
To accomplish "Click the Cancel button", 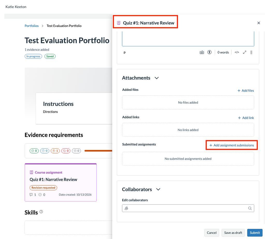I will 212,233.
